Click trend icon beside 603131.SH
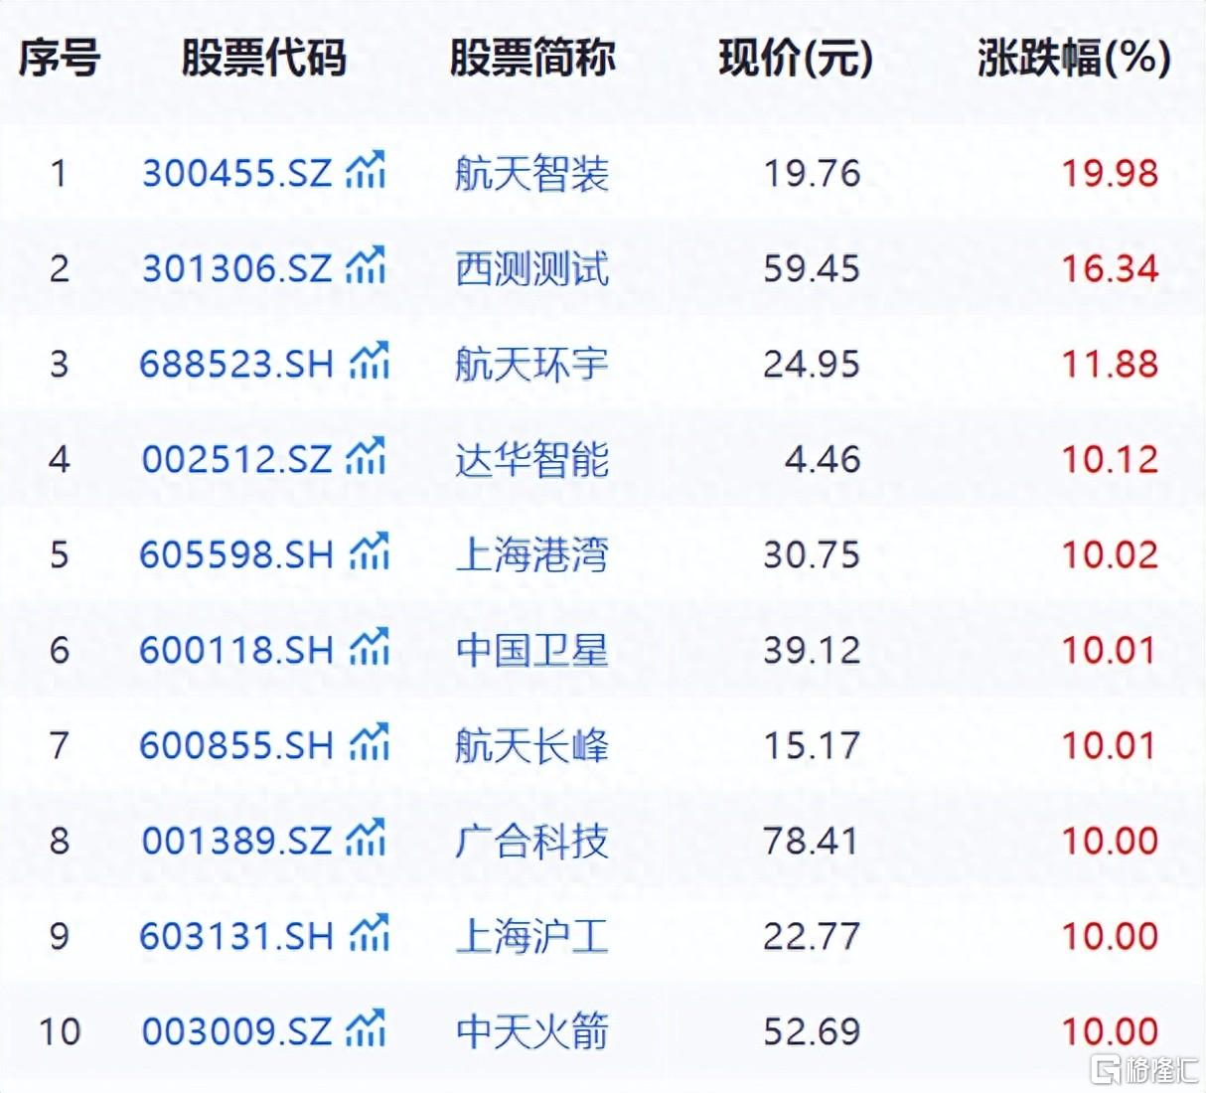1206x1093 pixels. (370, 935)
